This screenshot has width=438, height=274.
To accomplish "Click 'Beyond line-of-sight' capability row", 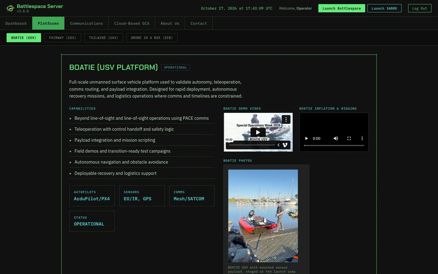I will (x=142, y=118).
